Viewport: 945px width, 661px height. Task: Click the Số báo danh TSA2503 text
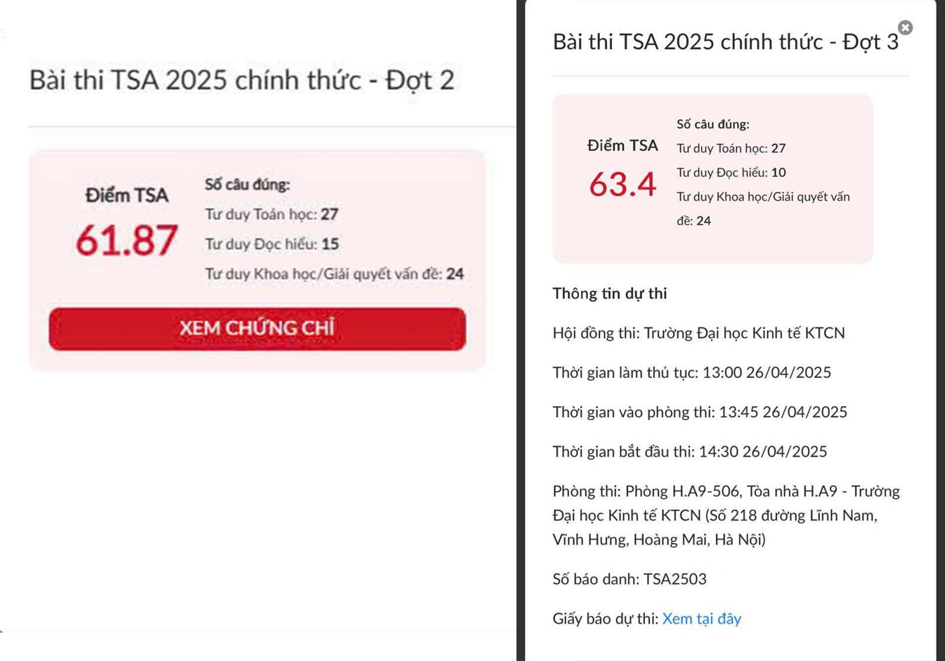click(x=630, y=579)
